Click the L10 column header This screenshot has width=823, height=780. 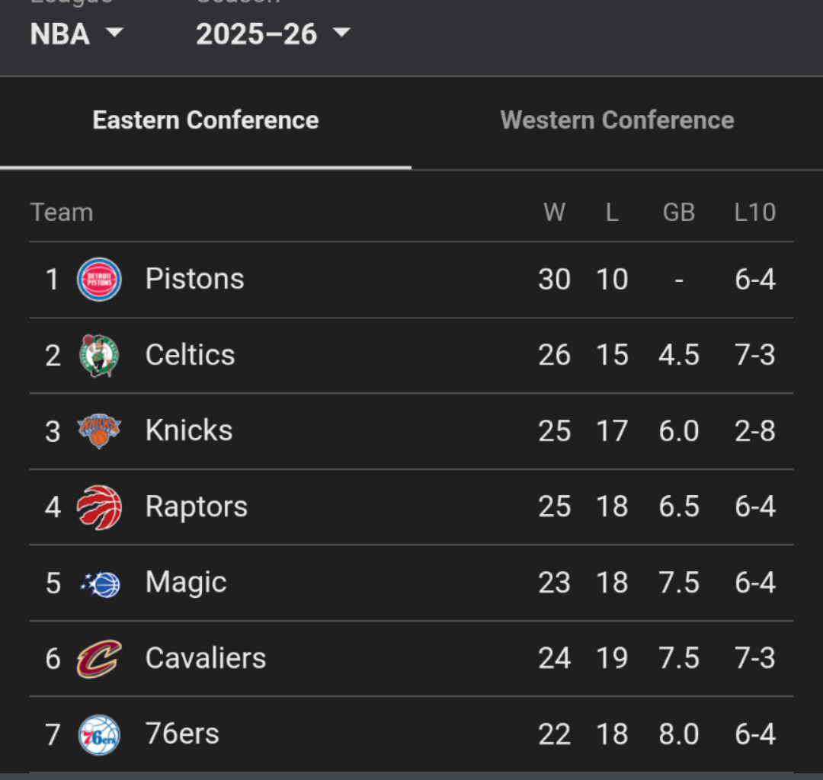tap(754, 213)
